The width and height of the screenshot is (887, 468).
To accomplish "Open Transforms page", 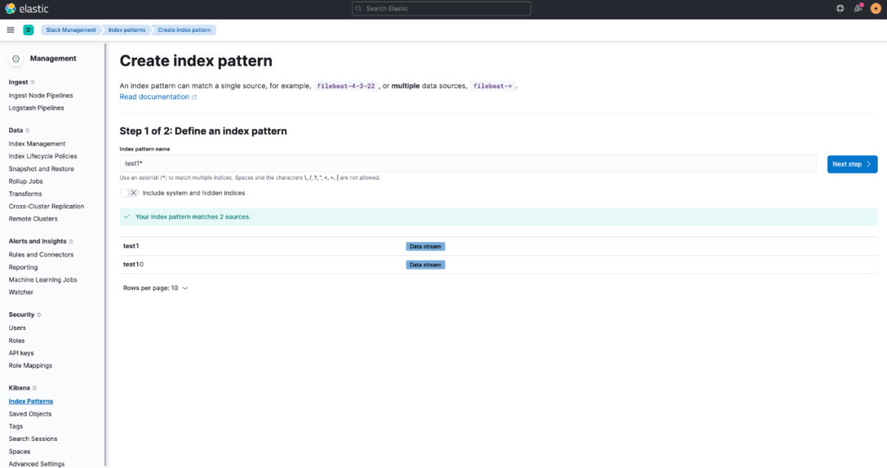I will click(25, 194).
